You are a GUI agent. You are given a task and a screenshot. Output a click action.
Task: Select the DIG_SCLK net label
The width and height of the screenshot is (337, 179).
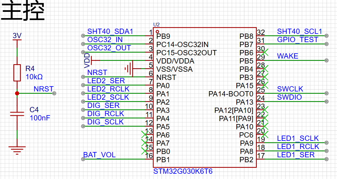tap(106, 122)
